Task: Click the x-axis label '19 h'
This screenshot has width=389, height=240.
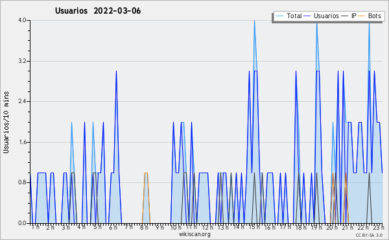Action: (x=316, y=228)
